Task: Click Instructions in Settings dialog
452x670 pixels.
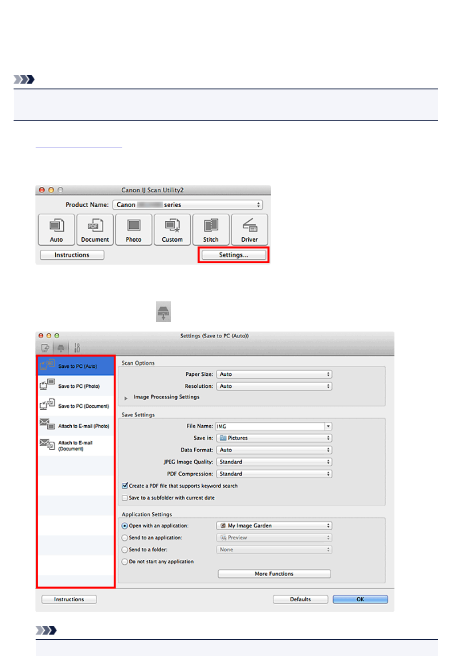Action: pos(69,599)
